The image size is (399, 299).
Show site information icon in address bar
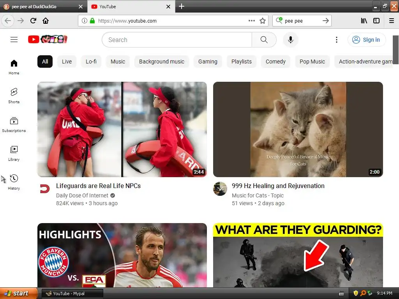pyautogui.click(x=85, y=21)
